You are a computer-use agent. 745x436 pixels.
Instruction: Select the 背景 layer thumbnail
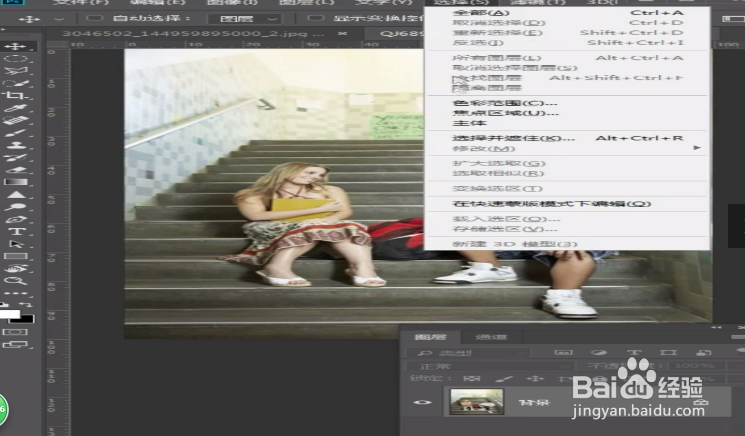(x=477, y=402)
